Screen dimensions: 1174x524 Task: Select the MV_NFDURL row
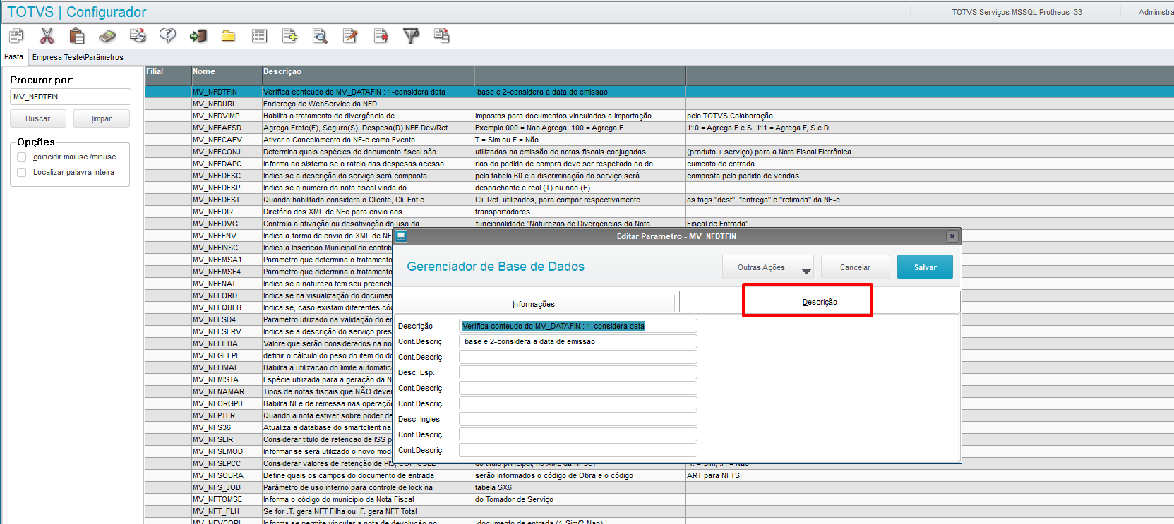point(659,104)
